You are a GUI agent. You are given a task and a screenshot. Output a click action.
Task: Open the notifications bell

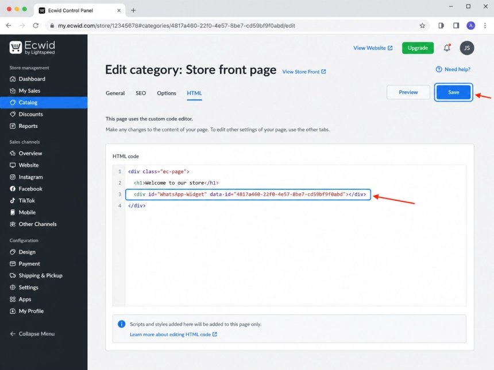click(447, 48)
